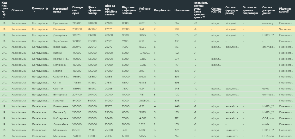
Task: Click ascending sort arrow under Код нас. пункту
Action: click(x=4, y=17)
